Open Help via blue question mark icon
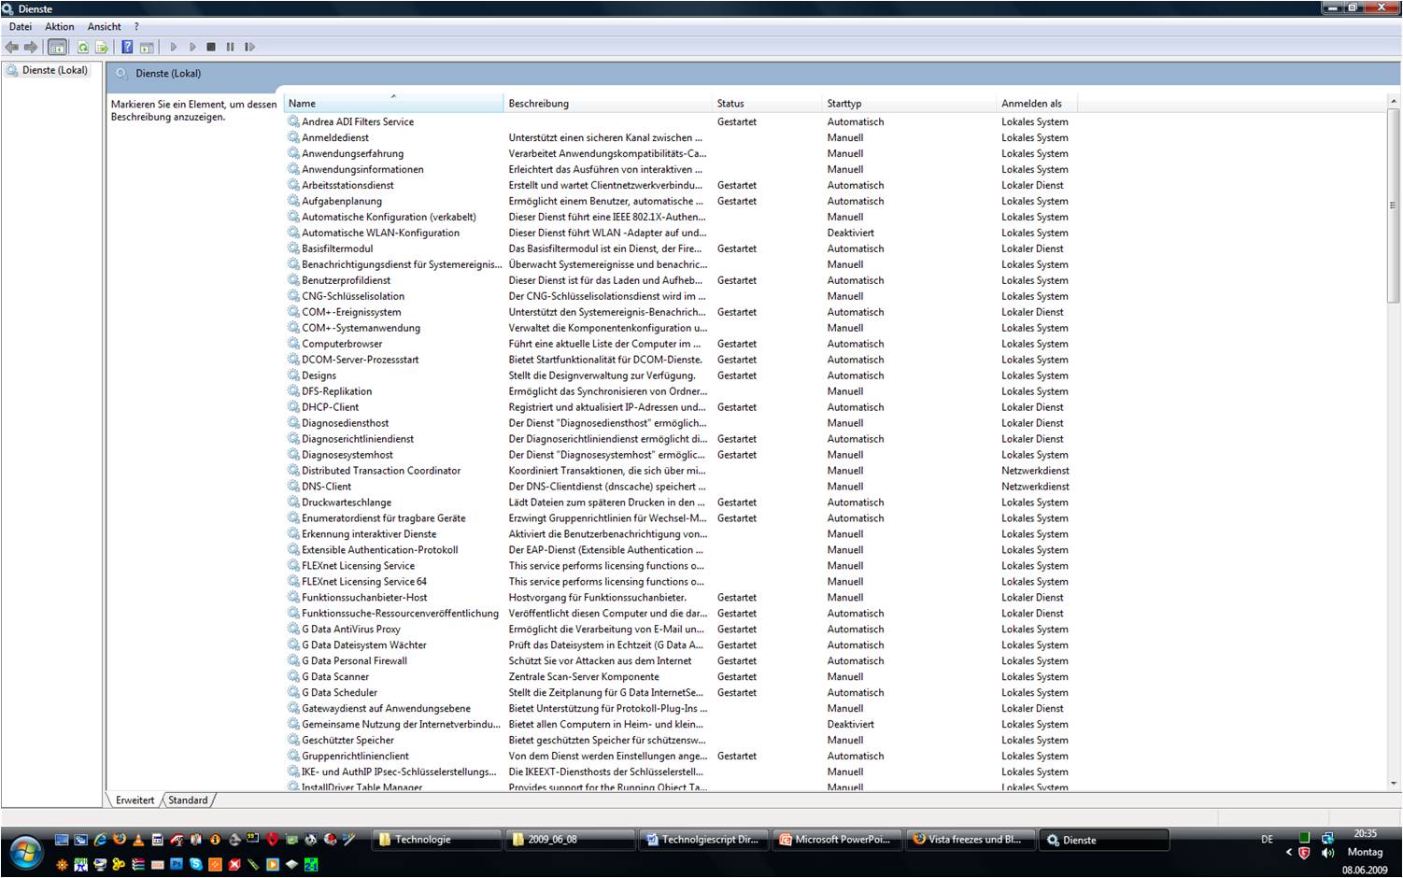 pyautogui.click(x=127, y=47)
